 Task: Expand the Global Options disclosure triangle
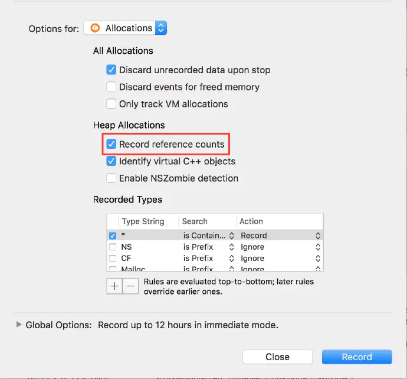(19, 325)
